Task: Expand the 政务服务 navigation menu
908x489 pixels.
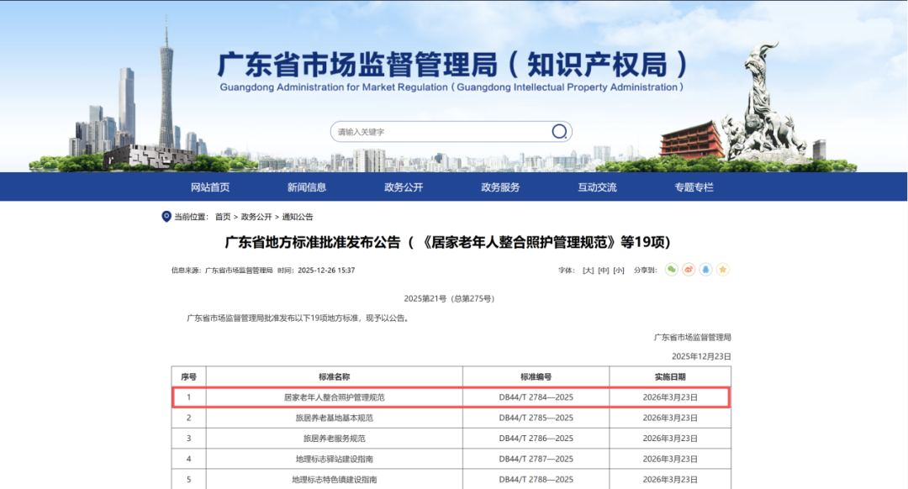Action: (x=500, y=187)
